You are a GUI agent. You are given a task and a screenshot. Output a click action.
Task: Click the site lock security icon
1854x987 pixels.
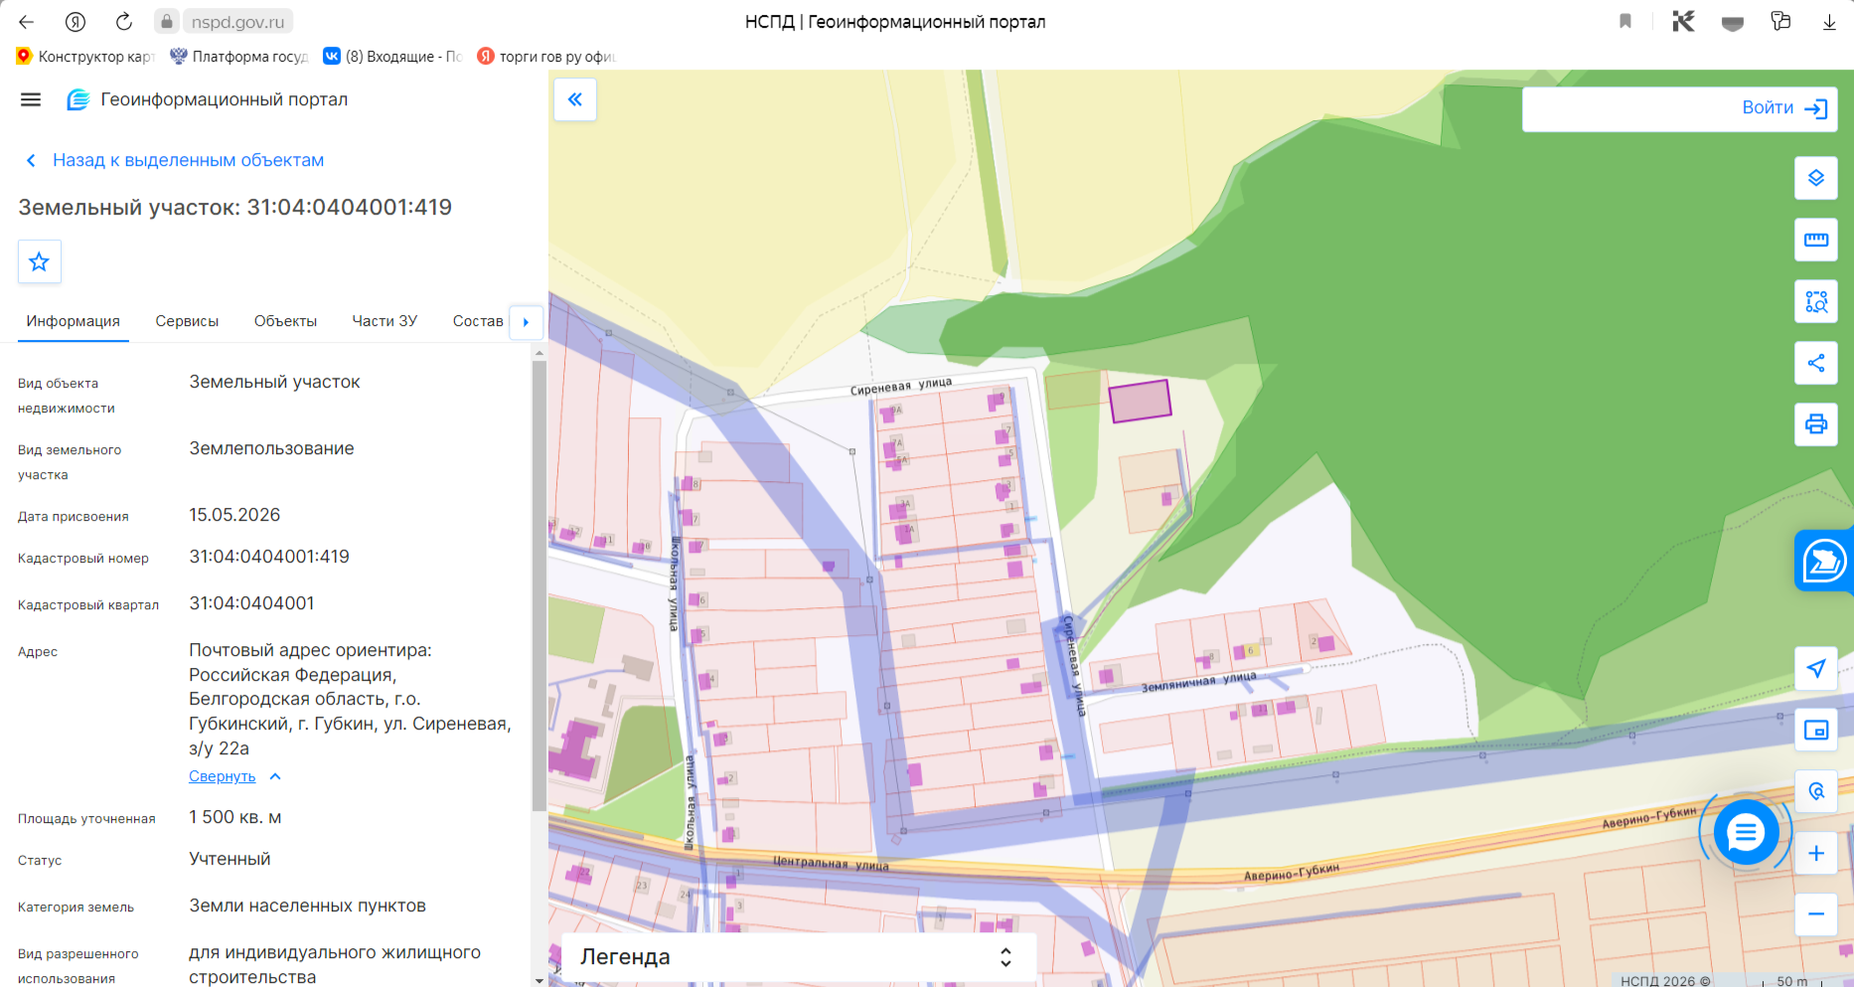tap(167, 22)
